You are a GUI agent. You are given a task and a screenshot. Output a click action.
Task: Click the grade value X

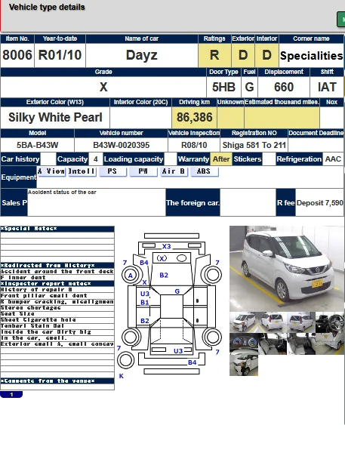pos(103,87)
